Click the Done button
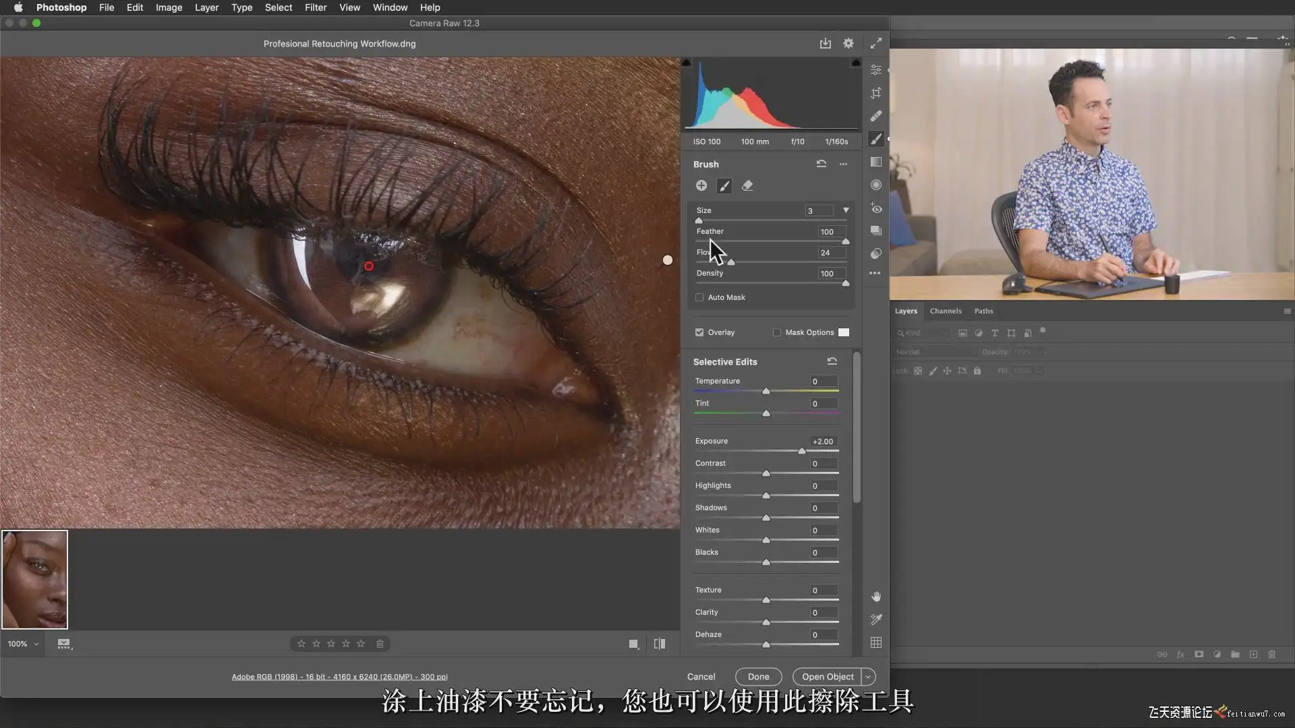Screen dimensions: 1295x728 (758, 677)
